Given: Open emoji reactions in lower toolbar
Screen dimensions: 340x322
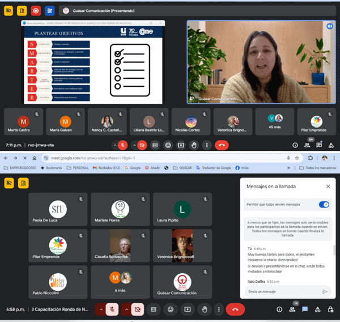Looking at the screenshot, I should (x=170, y=310).
